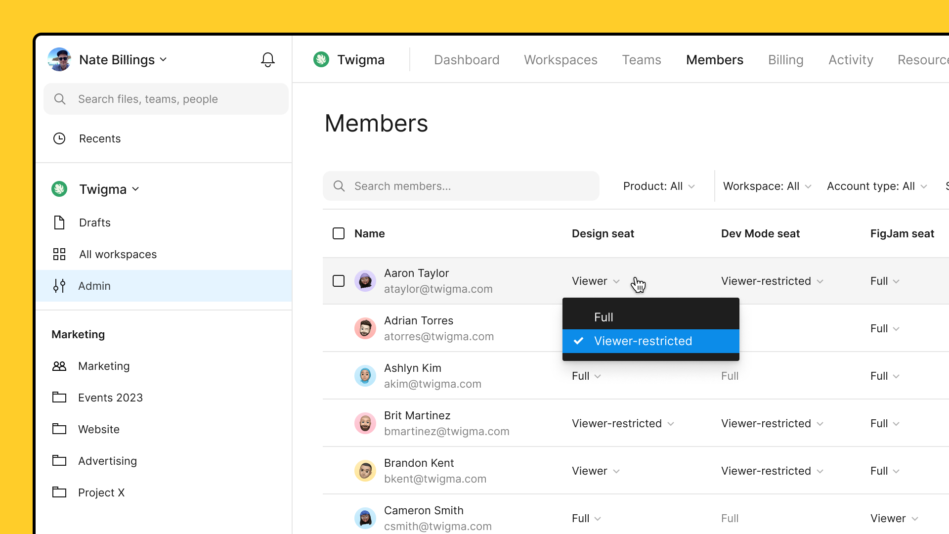Open the Workspace: All filter
949x534 pixels.
pos(766,186)
